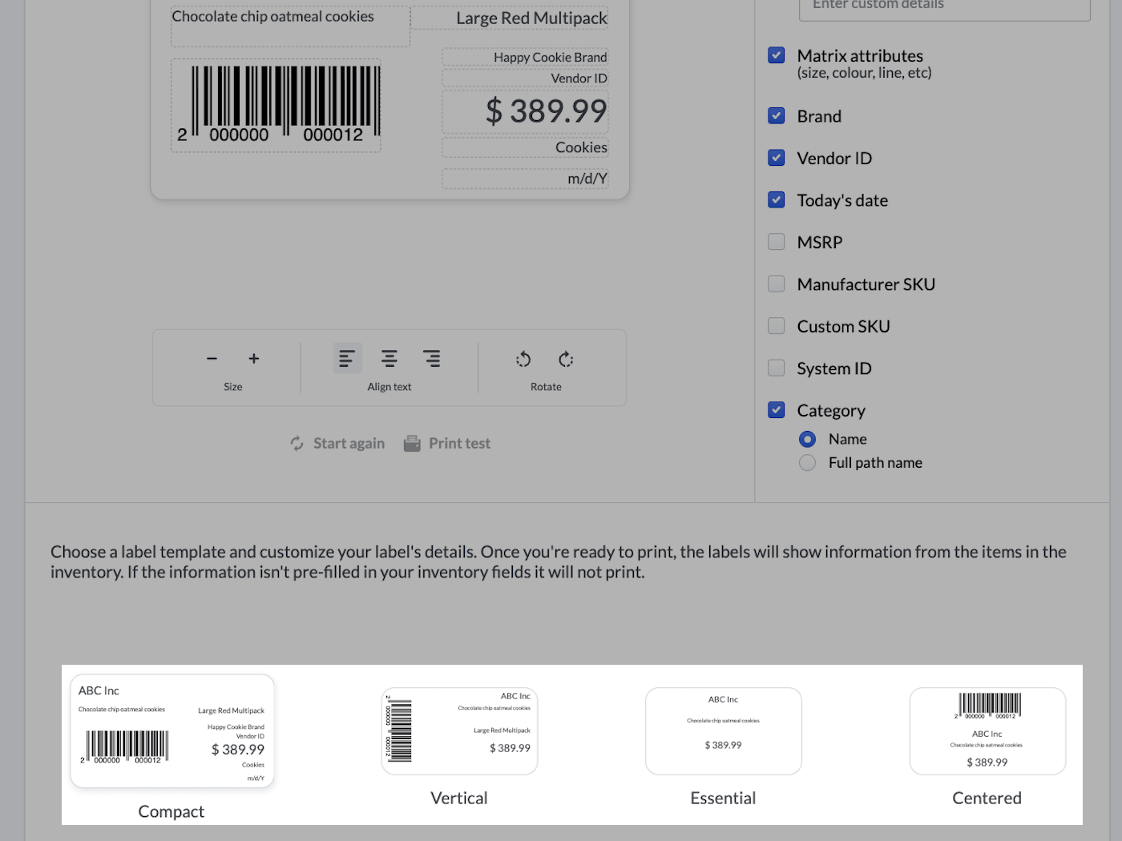Click the barcode on the label preview
The width and height of the screenshot is (1122, 841).
276,105
